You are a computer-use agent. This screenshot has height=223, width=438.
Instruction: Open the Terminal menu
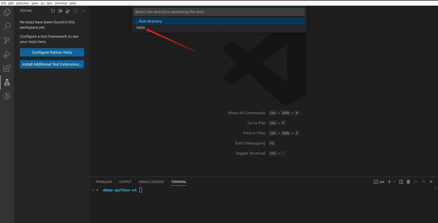tap(61, 3)
